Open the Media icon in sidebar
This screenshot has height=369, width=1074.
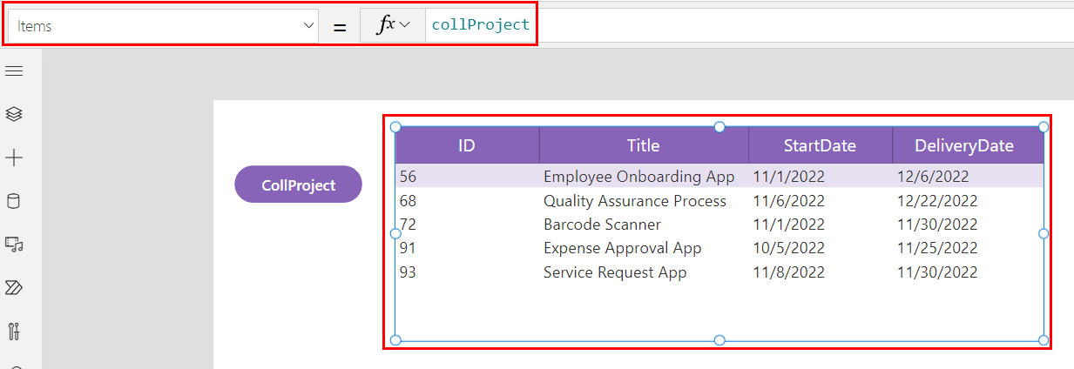click(14, 245)
